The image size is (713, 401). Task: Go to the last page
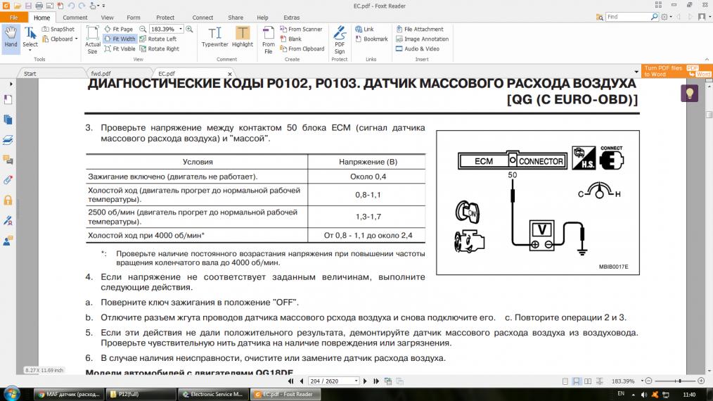pyautogui.click(x=376, y=381)
